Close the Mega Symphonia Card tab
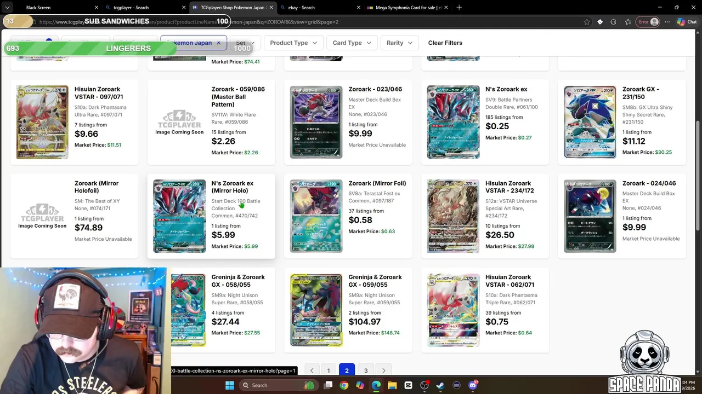Screen dimensions: 702x394 [446, 8]
